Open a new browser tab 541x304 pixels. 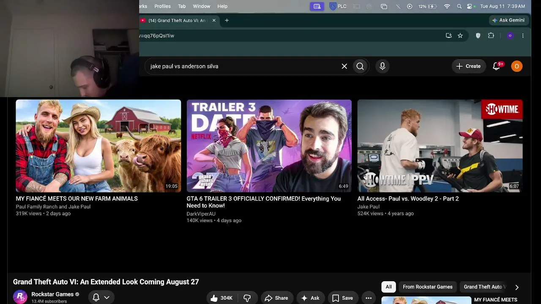[x=227, y=20]
